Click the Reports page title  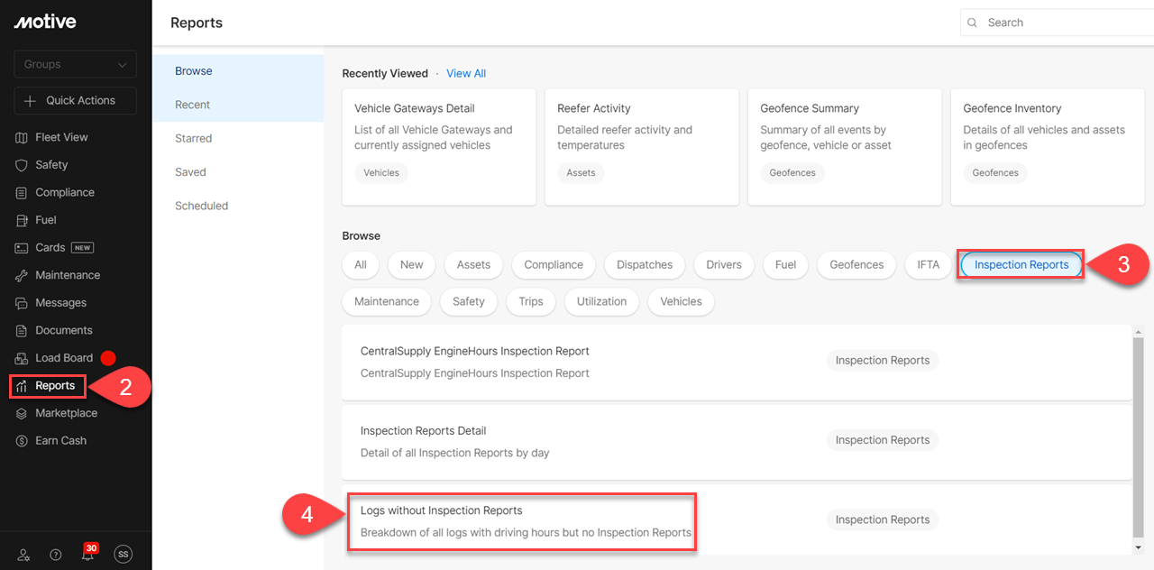click(197, 23)
